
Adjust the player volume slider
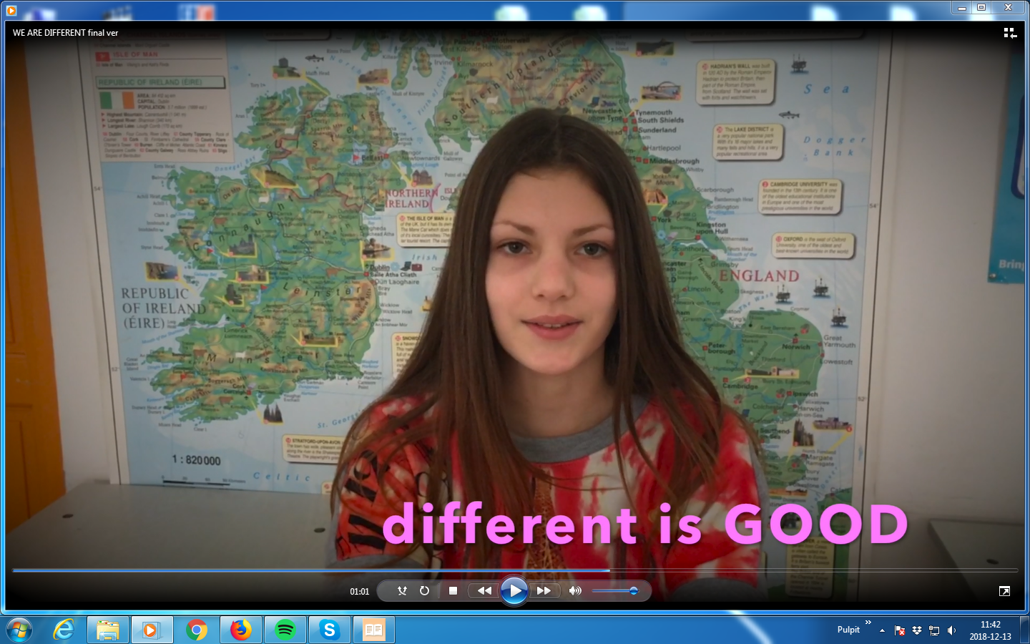(x=614, y=591)
